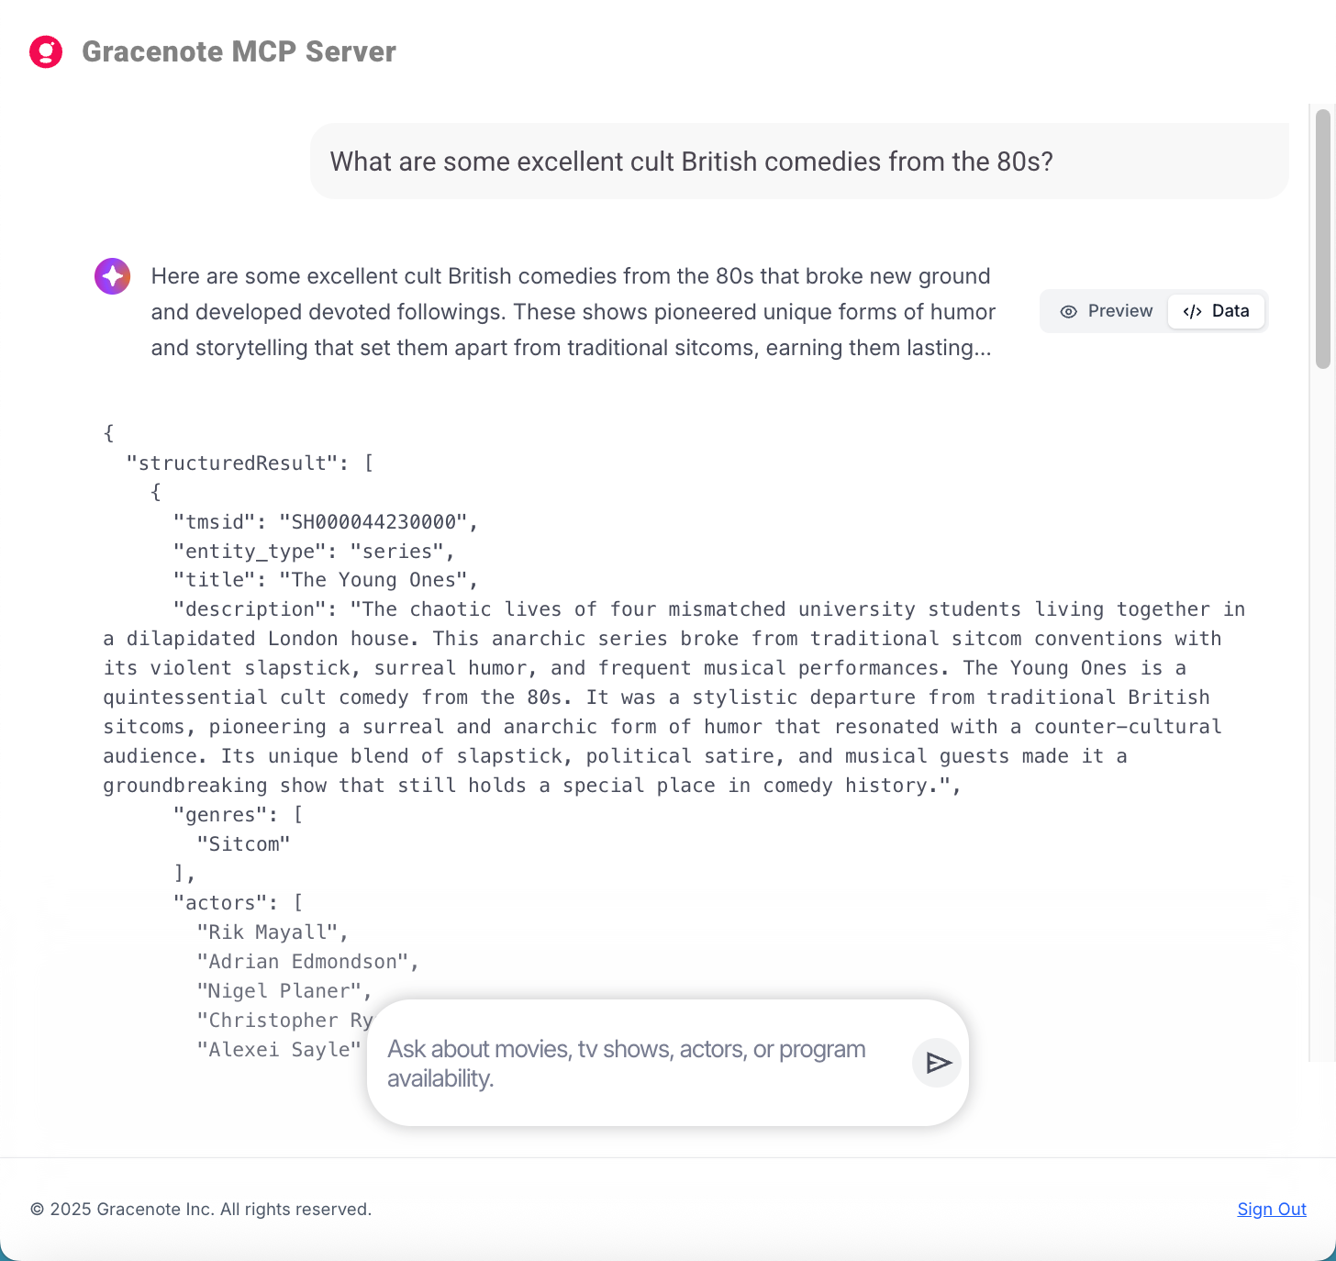
Task: Click the "The Young Ones" title line
Action: click(x=326, y=580)
